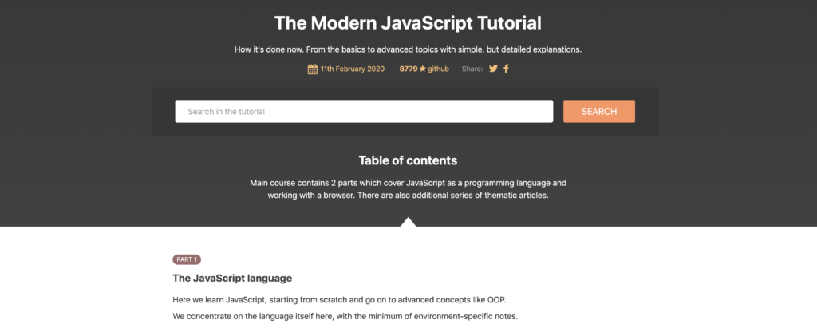
Task: Click the white triangle pointer below the header
Action: [408, 222]
